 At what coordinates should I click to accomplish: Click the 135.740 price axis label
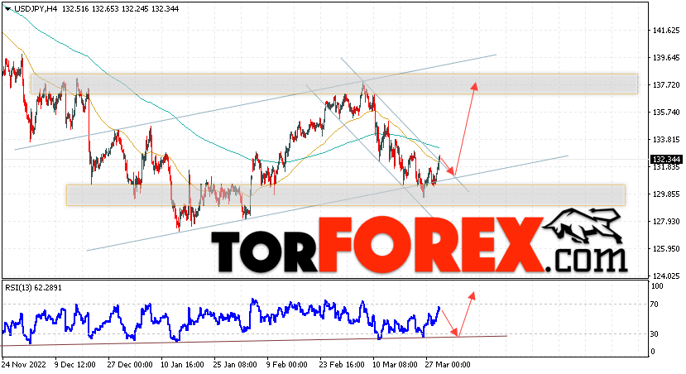(666, 113)
